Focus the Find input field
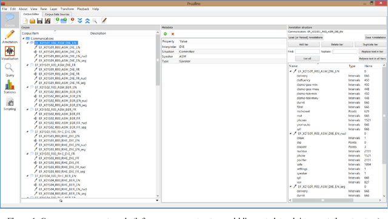 [307, 51]
